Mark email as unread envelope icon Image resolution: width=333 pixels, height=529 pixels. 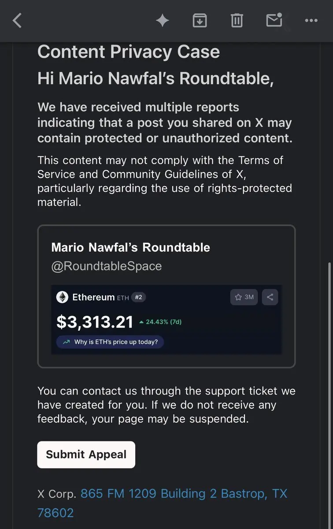click(274, 20)
